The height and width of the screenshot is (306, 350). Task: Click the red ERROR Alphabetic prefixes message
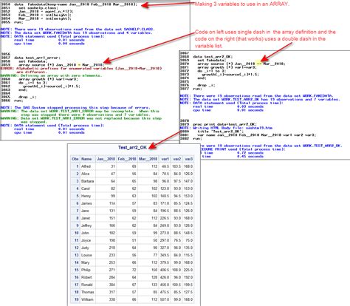(x=81, y=70)
